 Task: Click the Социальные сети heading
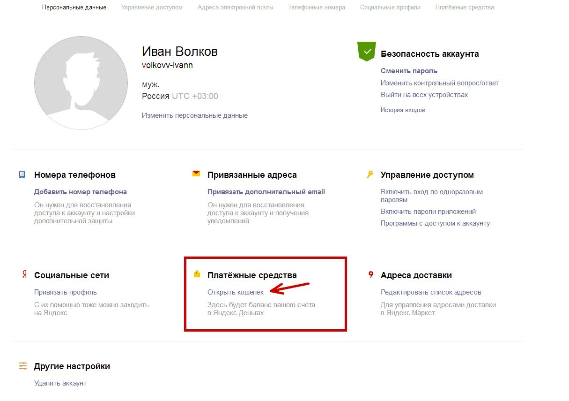(72, 275)
